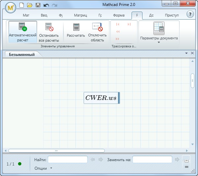
Task: Click the scroll left arrow
Action: (x=5, y=151)
